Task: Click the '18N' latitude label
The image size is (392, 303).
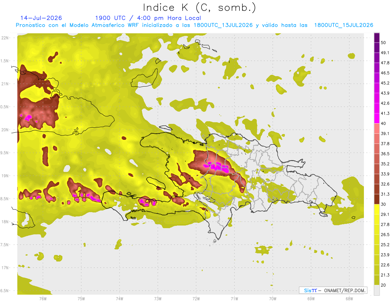Action: pos(5,222)
